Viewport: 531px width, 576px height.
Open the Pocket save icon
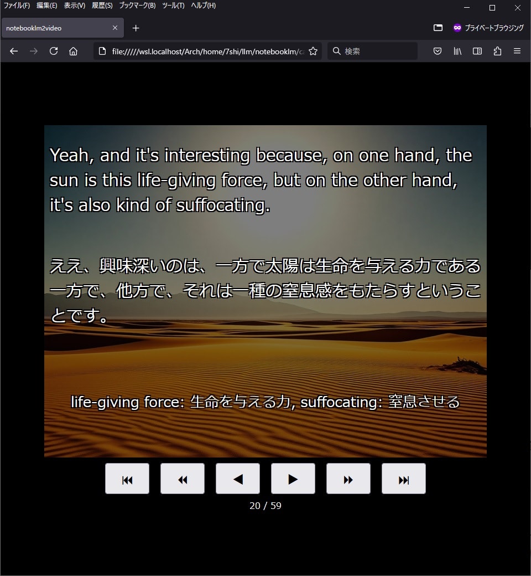(x=438, y=51)
